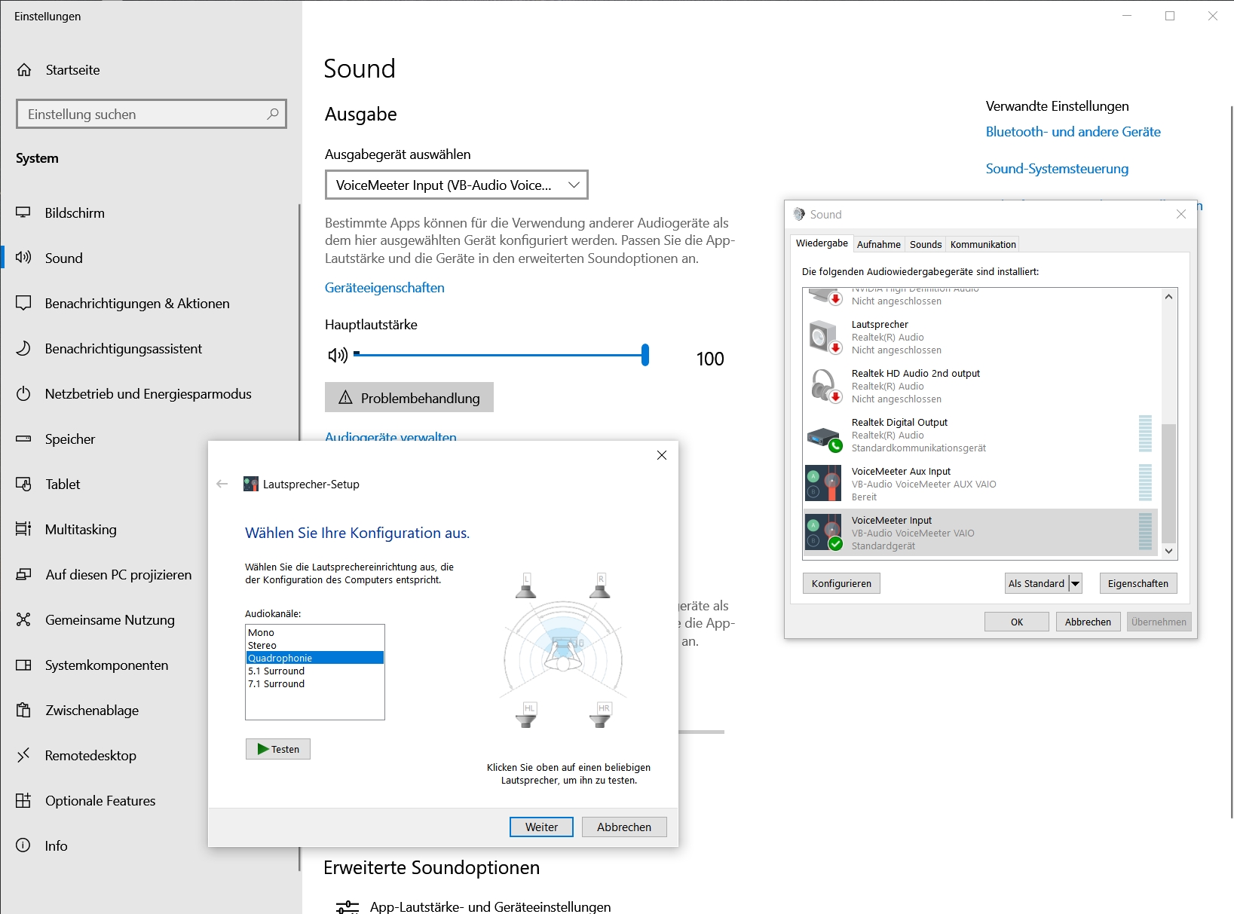This screenshot has width=1234, height=914.
Task: Choose Mono audio channel
Action: click(x=315, y=633)
